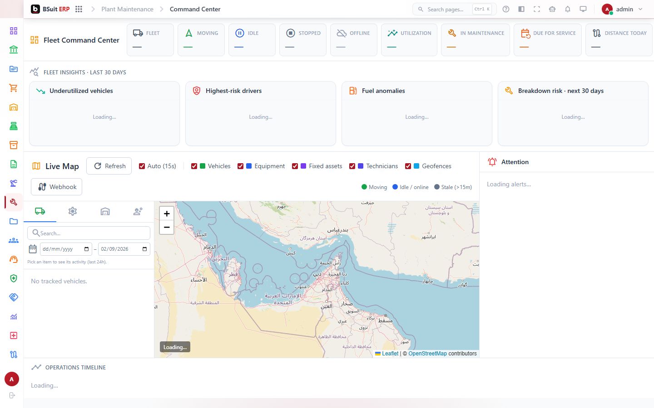
Task: Open the OpenStreetMap attribution link
Action: coord(427,354)
